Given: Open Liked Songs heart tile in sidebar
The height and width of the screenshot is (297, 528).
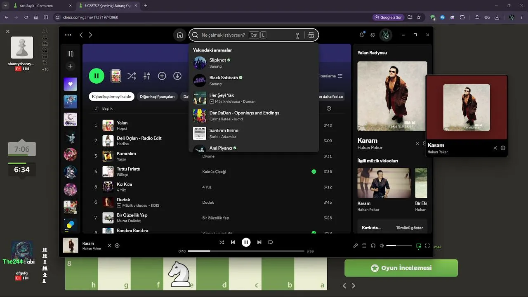Looking at the screenshot, I should point(71,84).
